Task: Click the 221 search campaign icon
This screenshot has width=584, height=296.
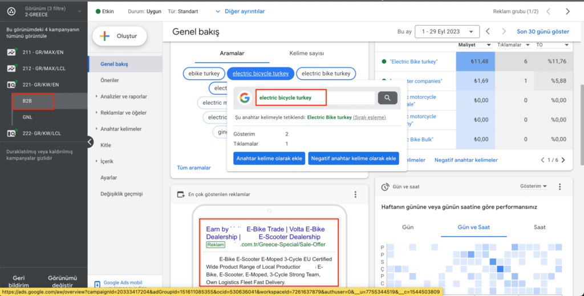Action: pos(11,84)
